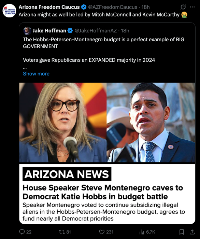Open the reply comment icon
The image size is (200, 239).
pos(22,232)
